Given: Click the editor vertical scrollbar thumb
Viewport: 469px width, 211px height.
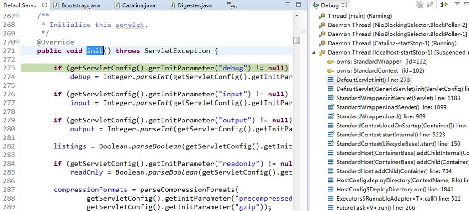Looking at the screenshot, I should click(296, 40).
